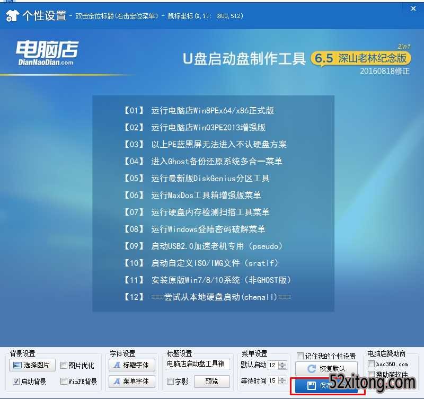Enable the 字影 checkbox
424x399 pixels.
(170, 381)
